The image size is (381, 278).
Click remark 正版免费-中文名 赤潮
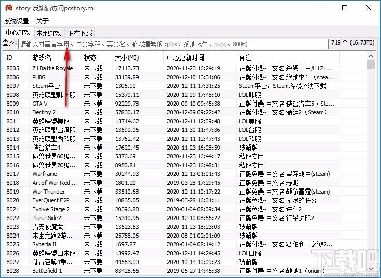click(269, 183)
